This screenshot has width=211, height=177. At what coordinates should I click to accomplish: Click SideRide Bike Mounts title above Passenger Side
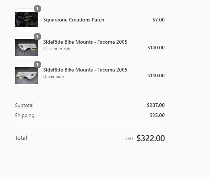(x=87, y=42)
